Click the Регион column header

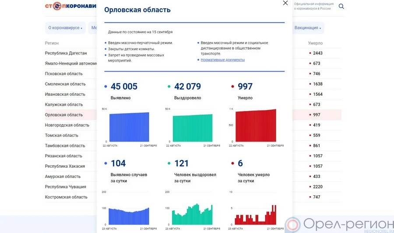pos(52,43)
